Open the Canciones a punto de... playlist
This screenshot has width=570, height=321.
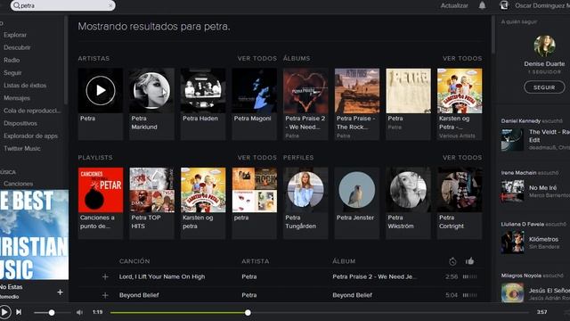point(101,190)
